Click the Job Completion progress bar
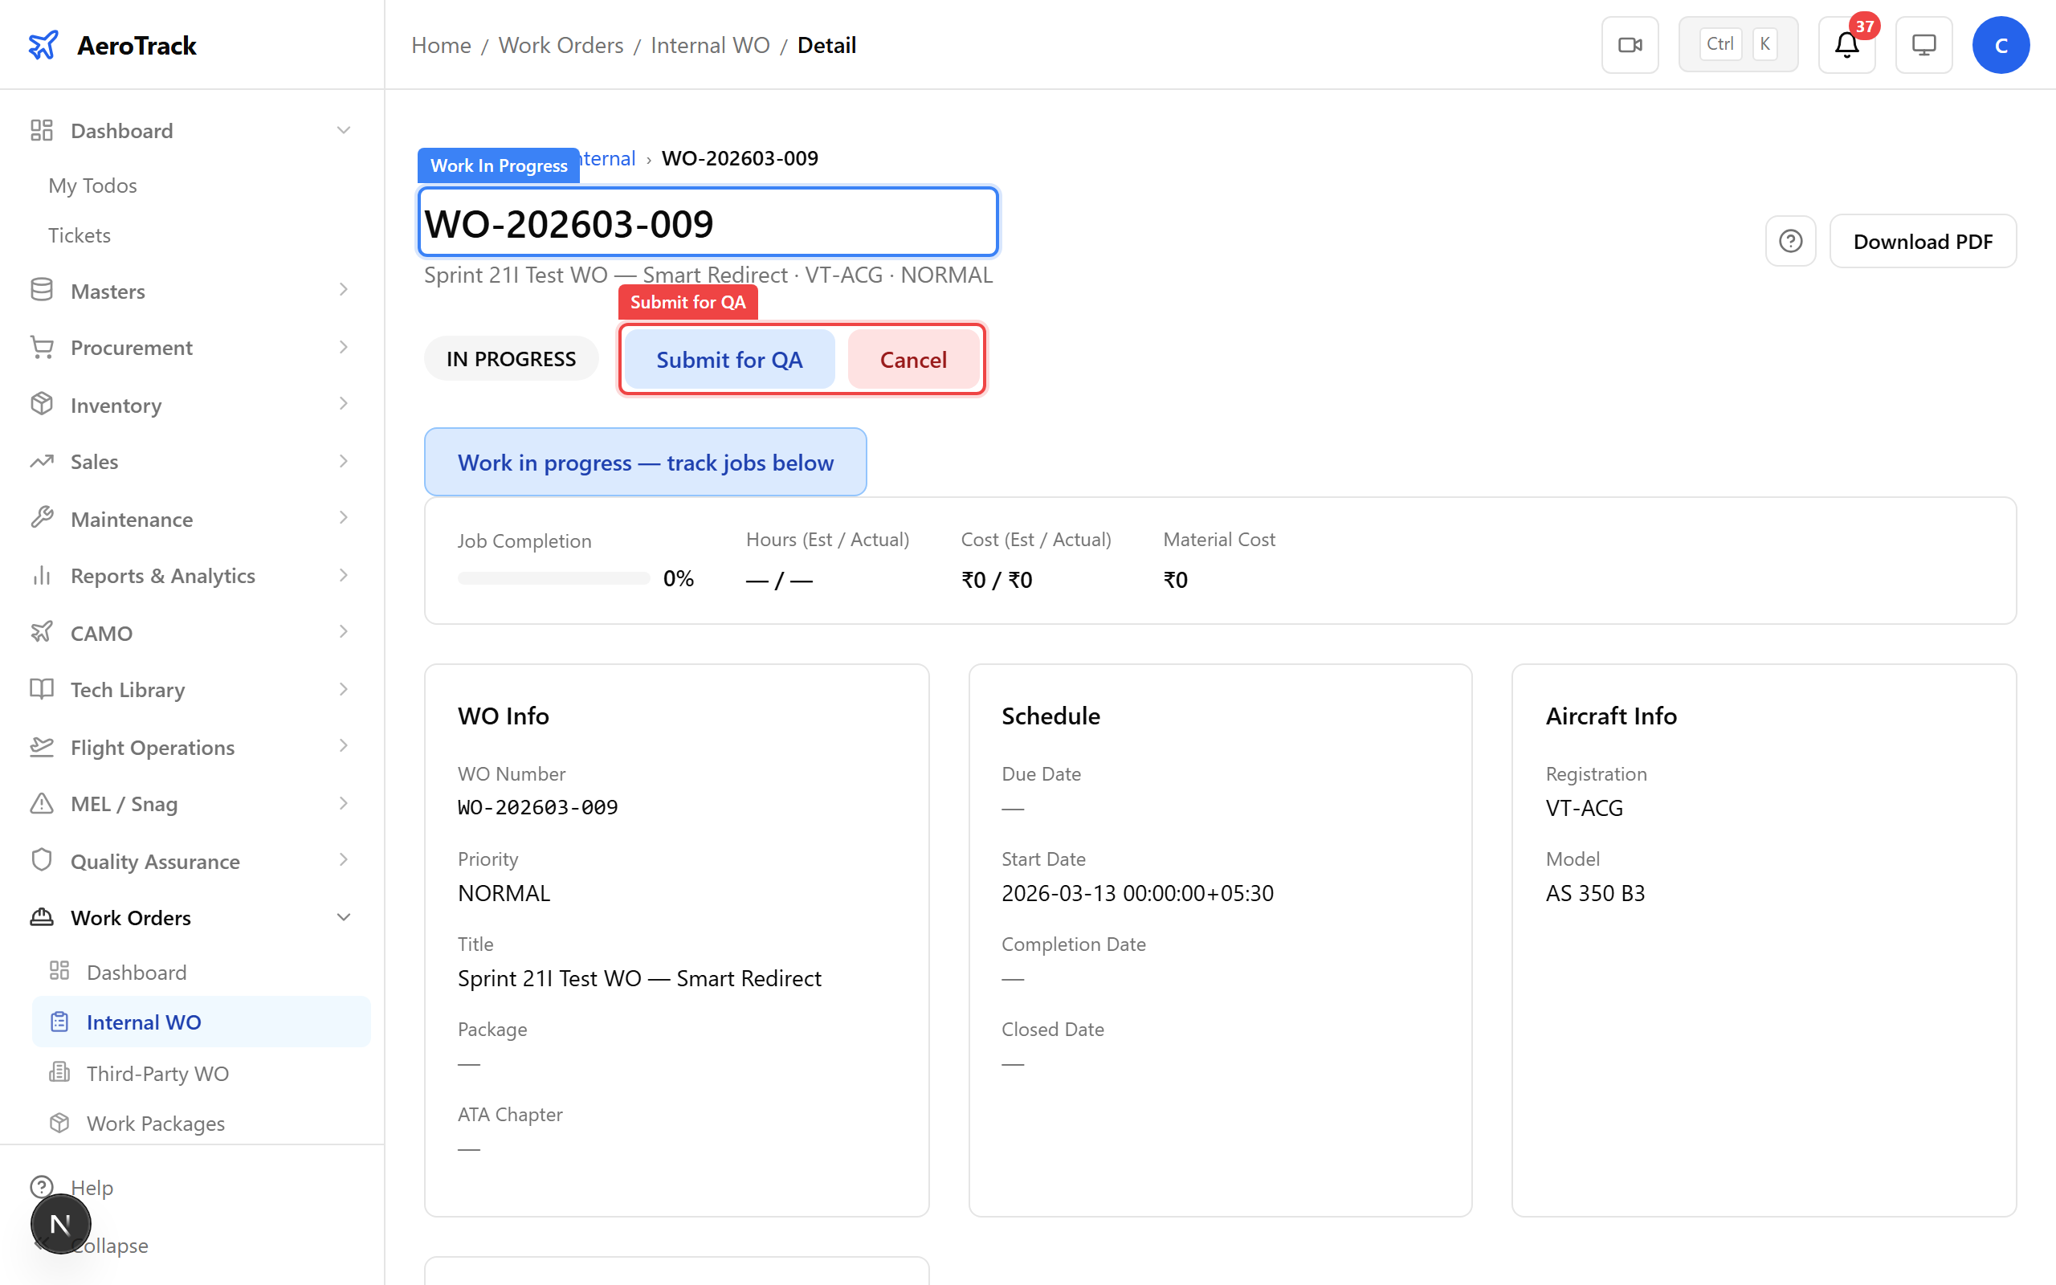 coord(553,579)
